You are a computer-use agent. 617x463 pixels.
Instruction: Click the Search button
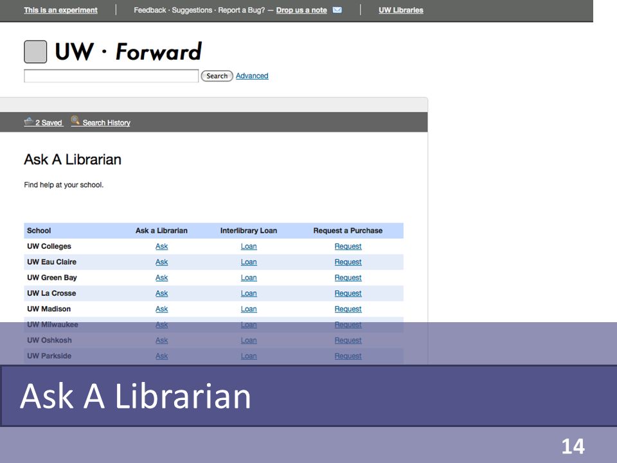pyautogui.click(x=217, y=76)
